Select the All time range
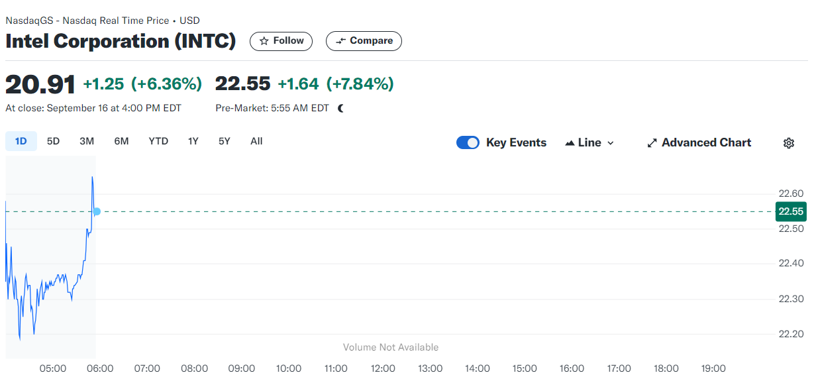 point(256,141)
